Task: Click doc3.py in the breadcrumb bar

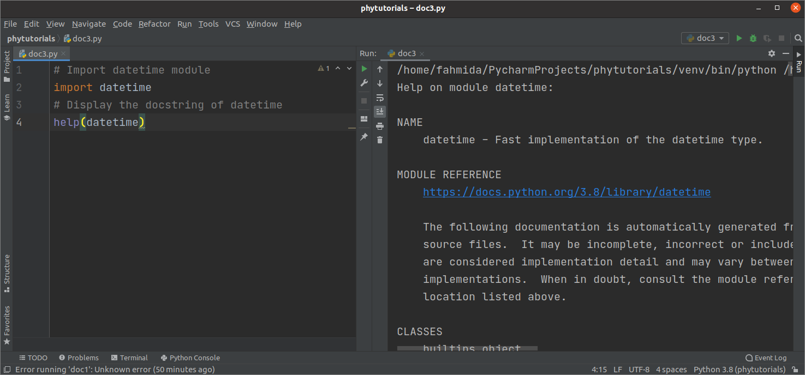Action: point(83,39)
